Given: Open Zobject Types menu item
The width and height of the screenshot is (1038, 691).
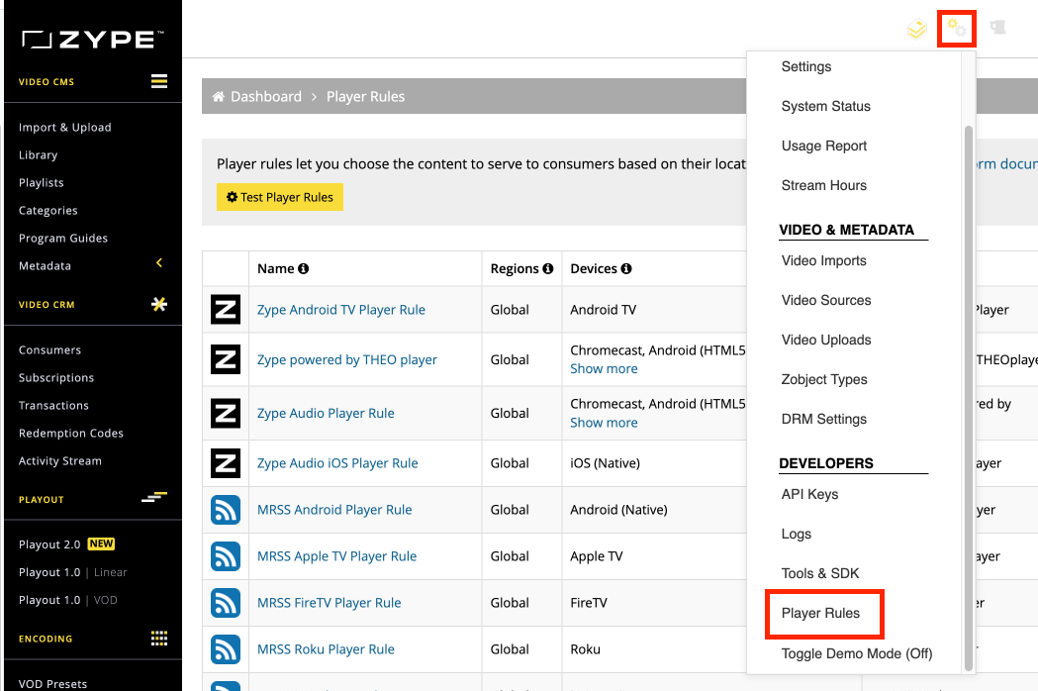Looking at the screenshot, I should tap(823, 379).
